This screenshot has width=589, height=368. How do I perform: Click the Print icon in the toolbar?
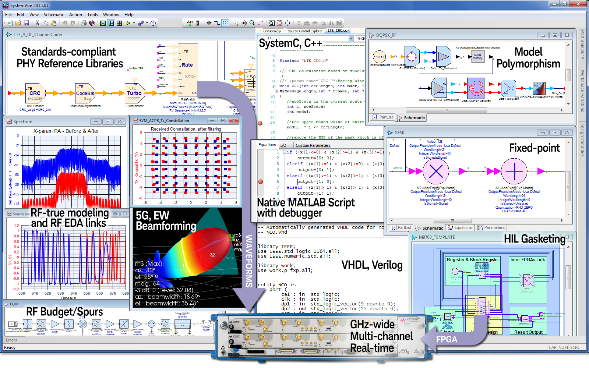pos(84,23)
